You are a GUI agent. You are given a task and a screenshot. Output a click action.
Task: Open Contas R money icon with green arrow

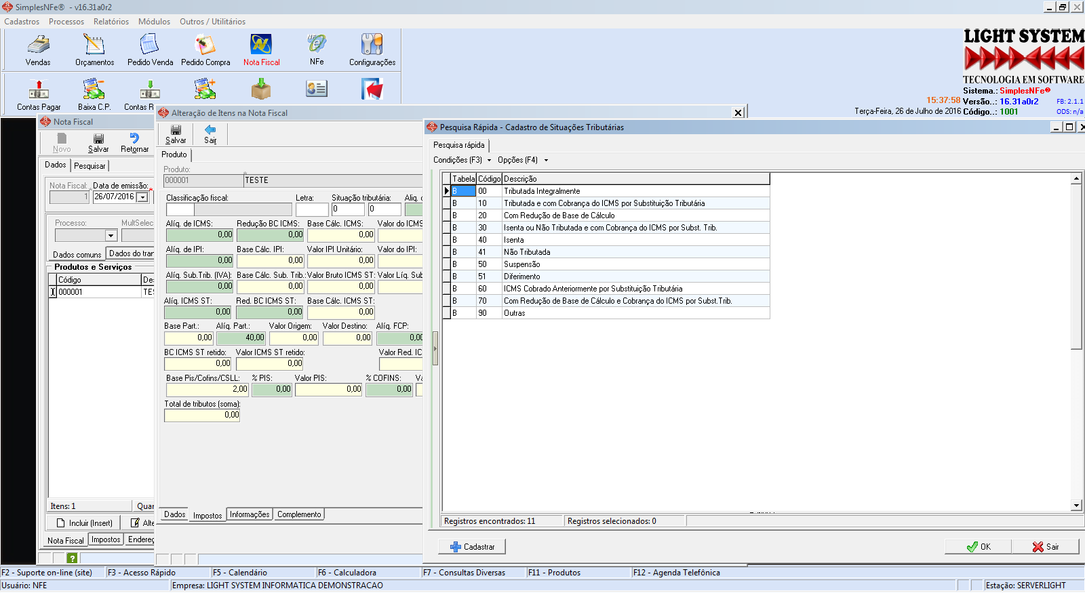150,89
